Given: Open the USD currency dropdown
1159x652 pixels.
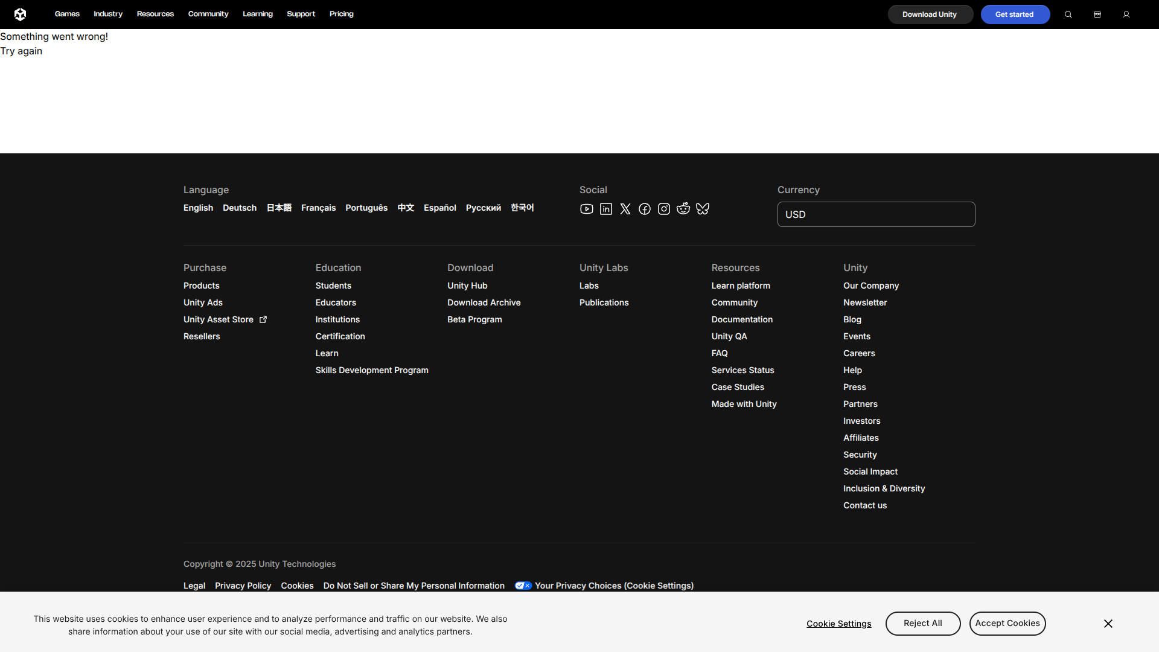Looking at the screenshot, I should 876,214.
